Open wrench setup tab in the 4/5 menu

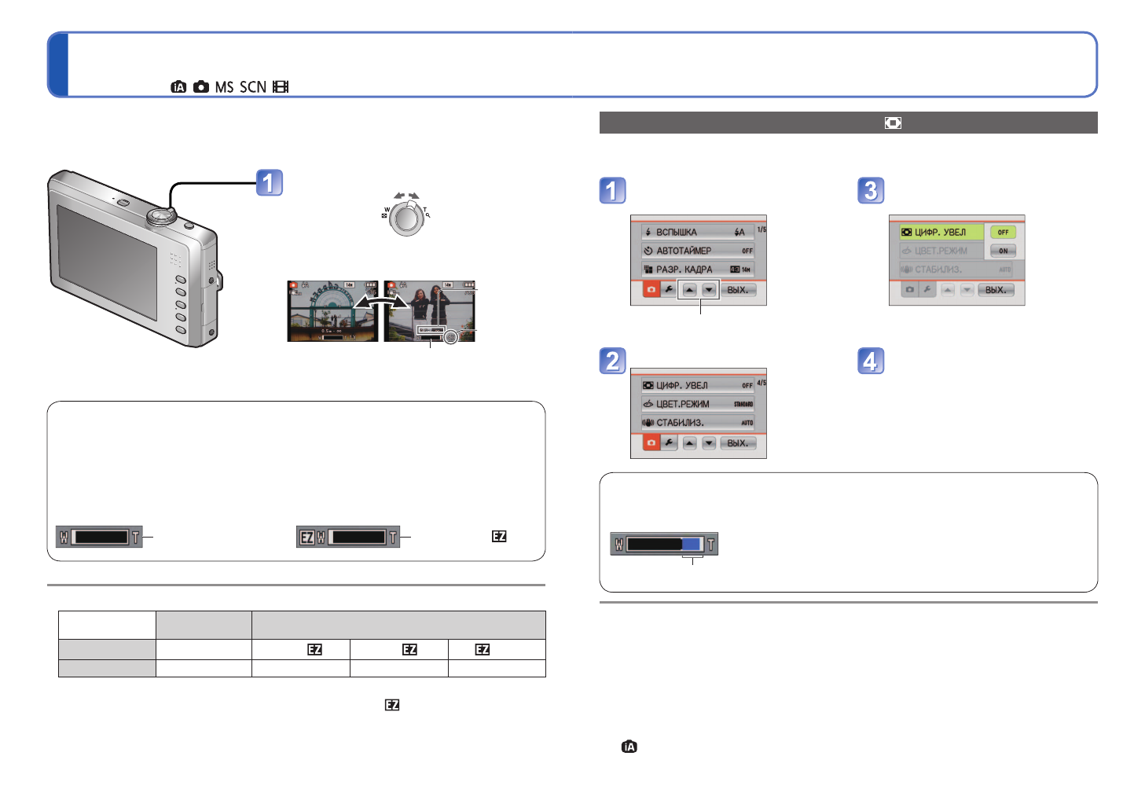(x=669, y=443)
